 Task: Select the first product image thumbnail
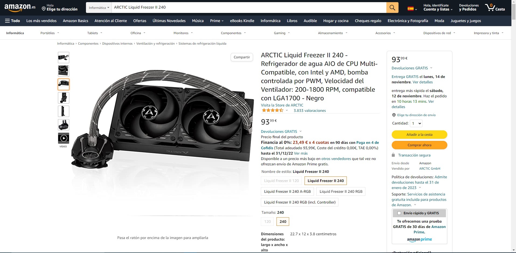coord(64,58)
